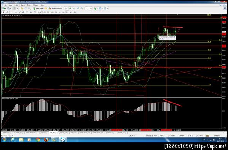Screen dimensions: 228x150
Task: Select the Crosshair tool
Action: [7, 12]
